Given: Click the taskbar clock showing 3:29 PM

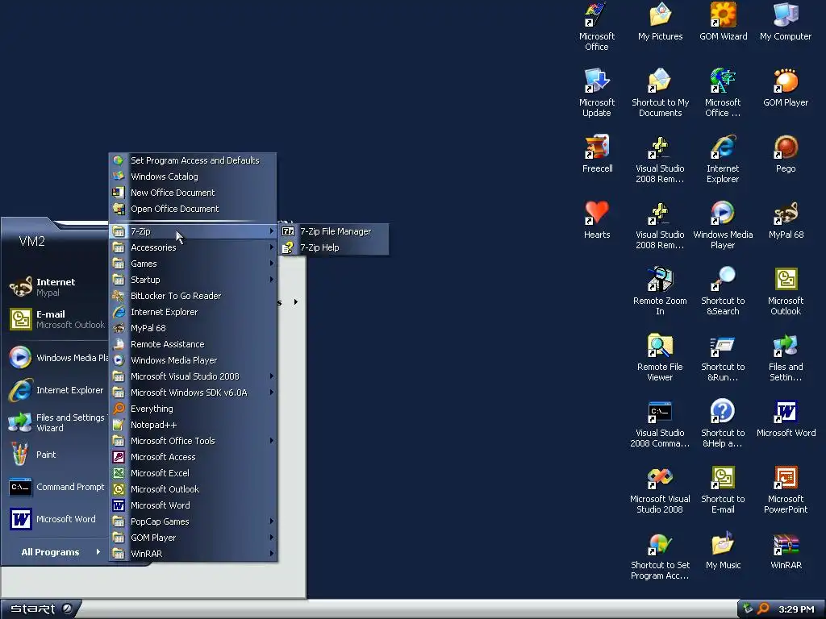Looking at the screenshot, I should click(796, 609).
